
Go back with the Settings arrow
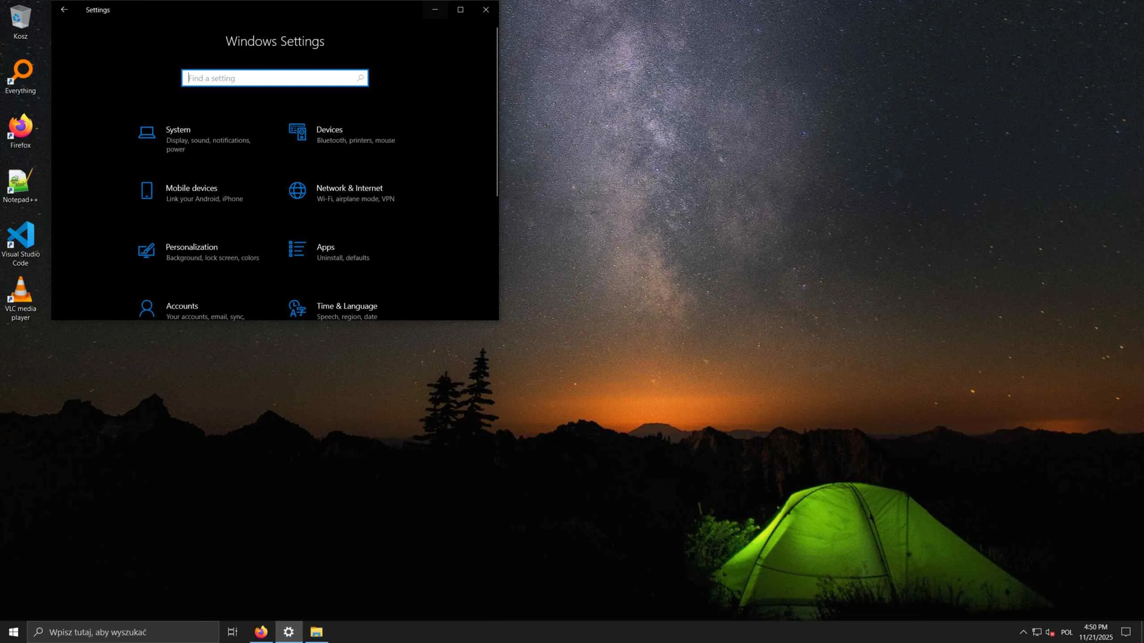click(64, 9)
